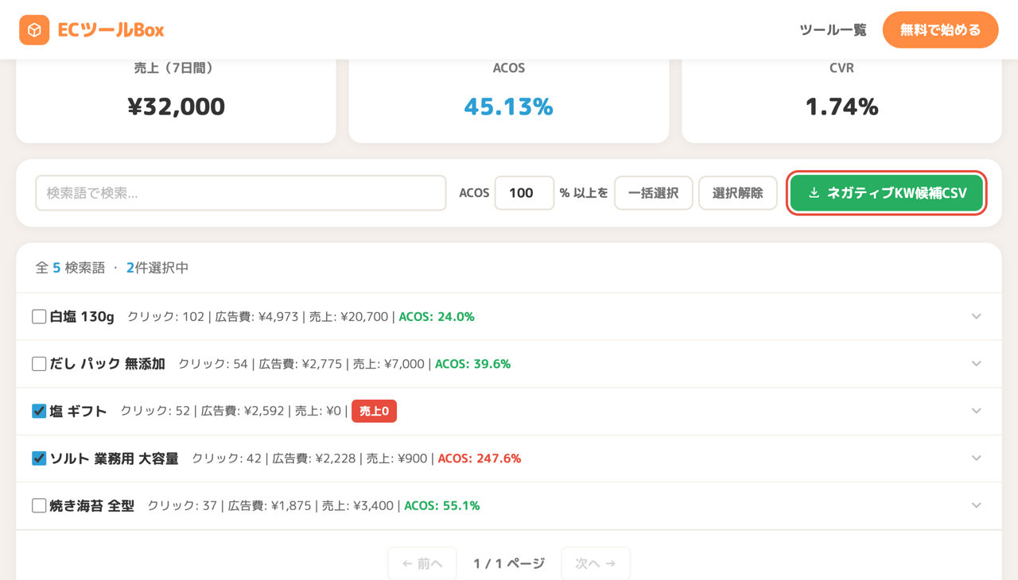Click the 無料で始める button
Screen dimensions: 1018x580
click(x=940, y=30)
